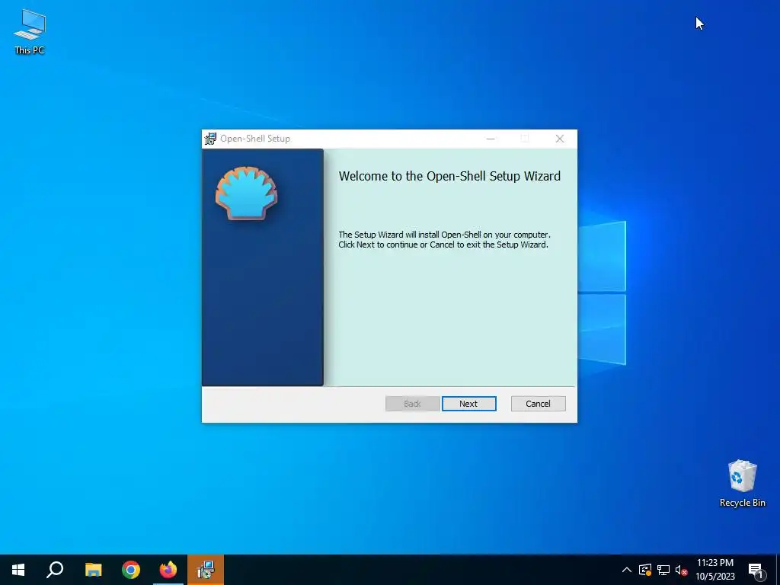The width and height of the screenshot is (780, 585).
Task: Click the Open-Shell installer taskbar button
Action: click(206, 570)
